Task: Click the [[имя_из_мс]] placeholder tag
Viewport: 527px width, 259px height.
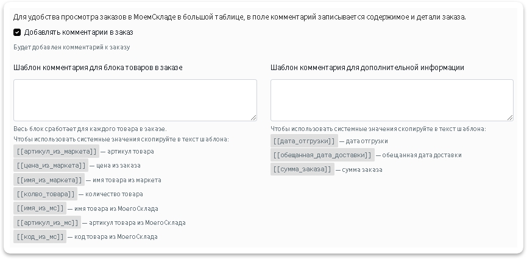Action: coord(40,208)
